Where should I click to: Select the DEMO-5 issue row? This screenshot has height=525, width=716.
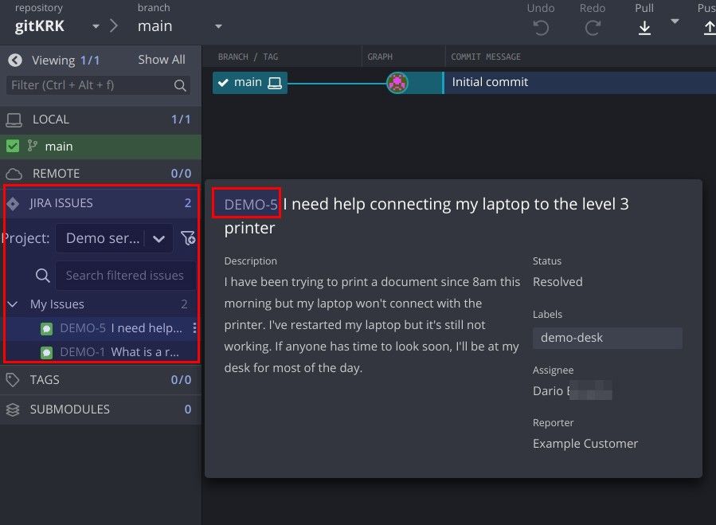click(x=101, y=328)
